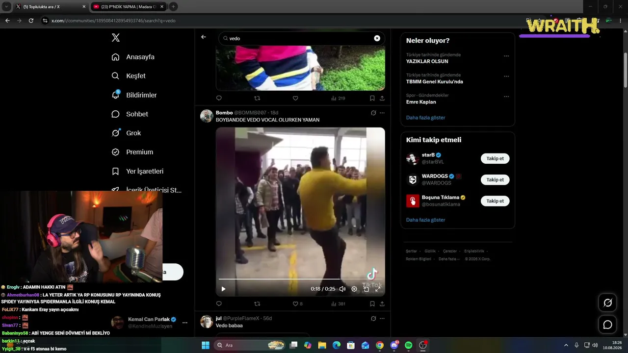Click the 'vedo' search field
Screen dimensions: 628x353
point(300,38)
